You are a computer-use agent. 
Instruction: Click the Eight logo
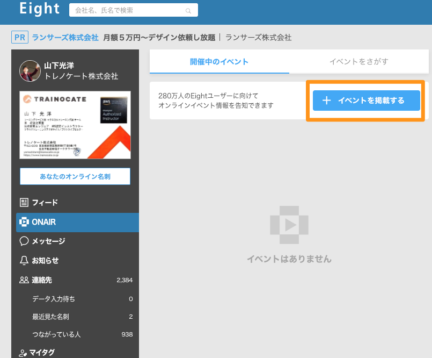pos(39,9)
